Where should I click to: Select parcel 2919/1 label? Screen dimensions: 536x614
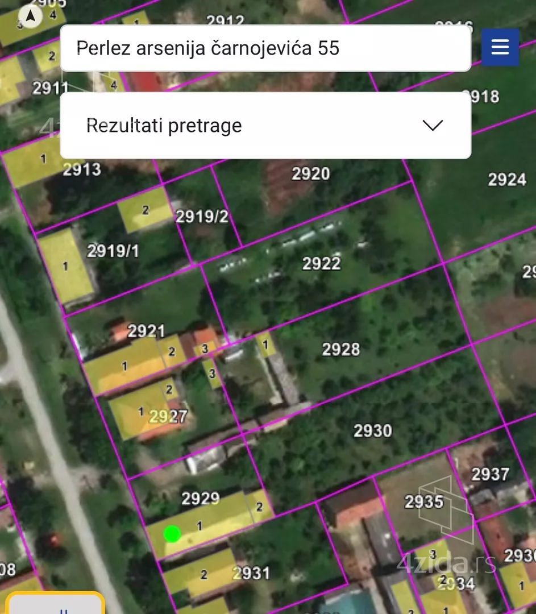(113, 251)
